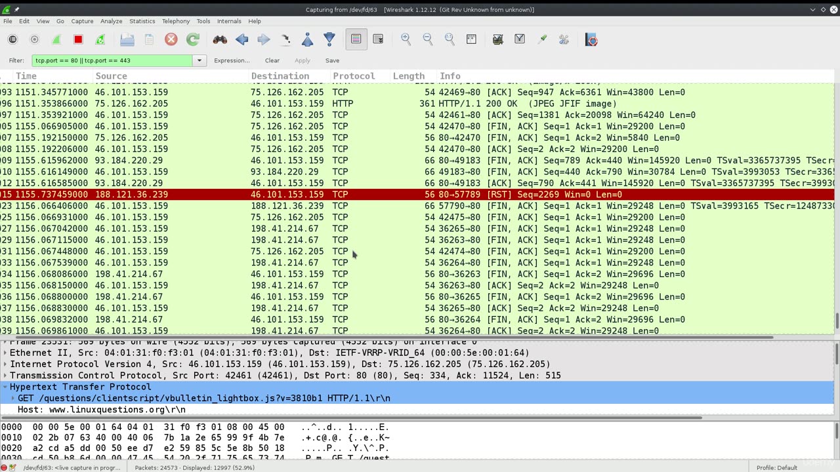Screen dimensions: 840x472
Task: Jump to the first packet
Action: click(307, 39)
